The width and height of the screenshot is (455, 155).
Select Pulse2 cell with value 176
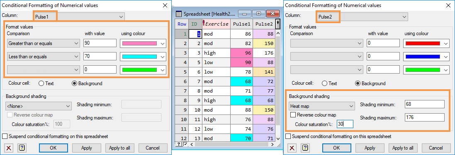coord(264,53)
